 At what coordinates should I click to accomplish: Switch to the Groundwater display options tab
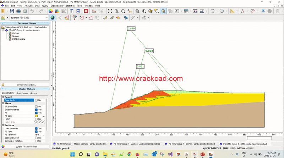coord(22,93)
